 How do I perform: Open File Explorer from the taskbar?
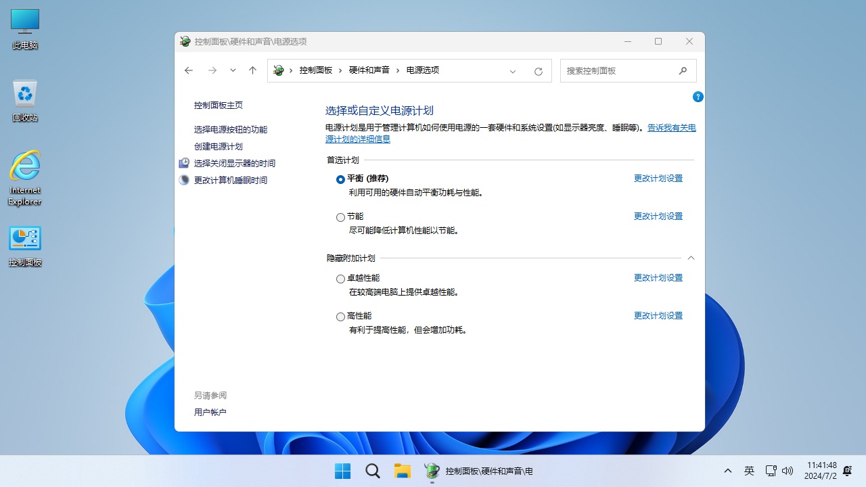point(403,471)
